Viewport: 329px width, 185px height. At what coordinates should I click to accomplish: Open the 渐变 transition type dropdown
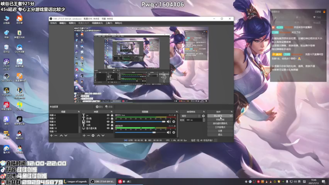[x=190, y=116]
